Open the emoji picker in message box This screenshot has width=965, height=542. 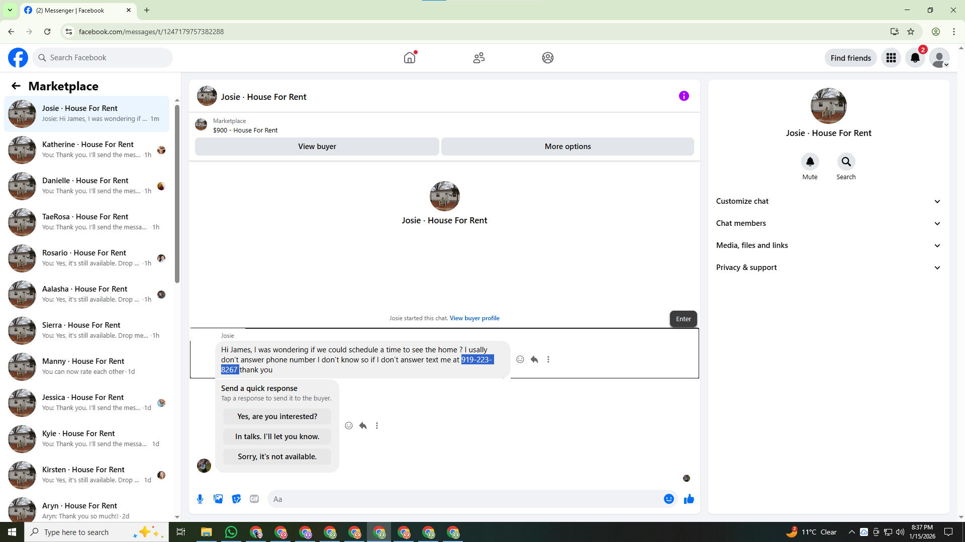(668, 499)
